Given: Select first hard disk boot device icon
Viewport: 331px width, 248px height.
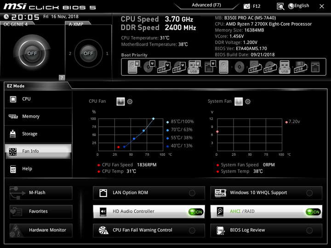Looking at the screenshot, I should click(x=134, y=67).
